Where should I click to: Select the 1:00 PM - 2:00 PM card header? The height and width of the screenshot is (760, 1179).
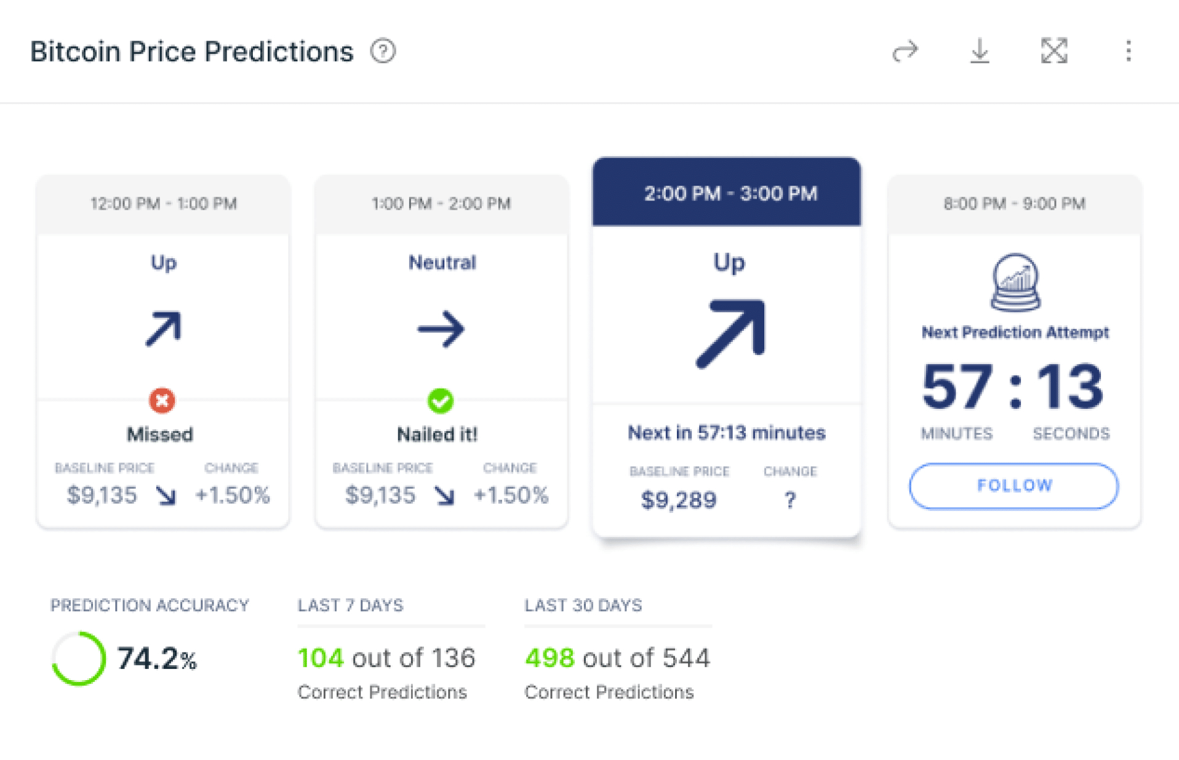click(441, 204)
